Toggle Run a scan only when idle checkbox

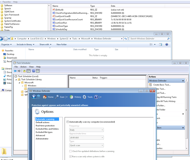tap(70, 156)
